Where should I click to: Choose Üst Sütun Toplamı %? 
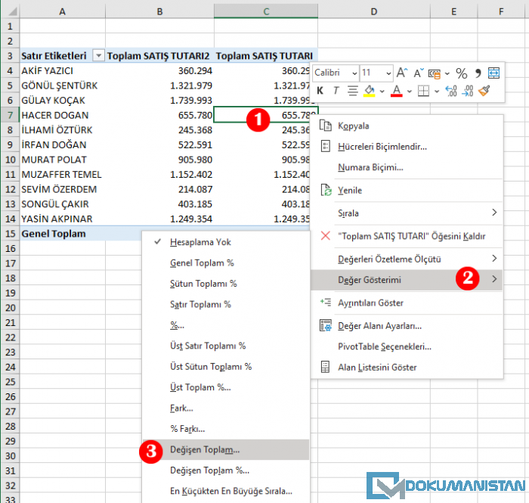point(211,367)
